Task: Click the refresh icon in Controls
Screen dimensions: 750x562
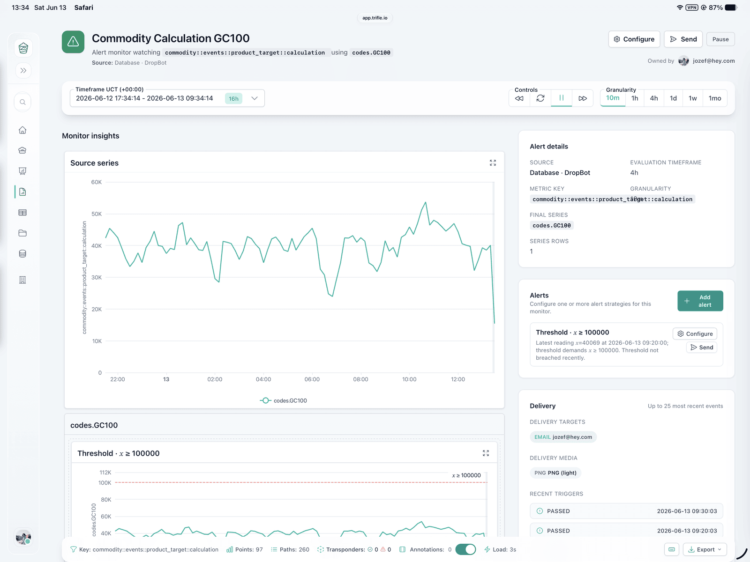Action: 540,98
